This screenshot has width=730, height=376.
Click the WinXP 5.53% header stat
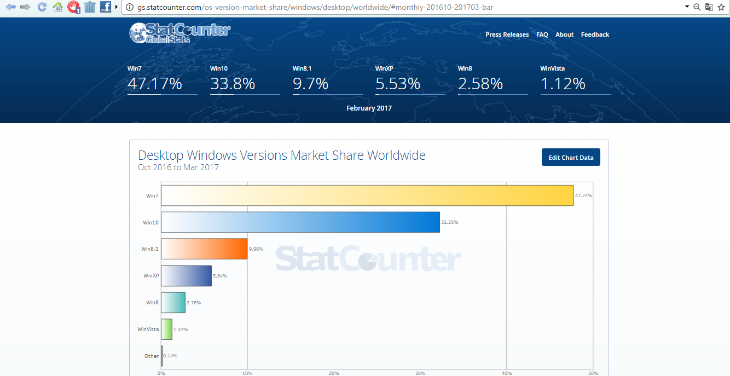(410, 79)
